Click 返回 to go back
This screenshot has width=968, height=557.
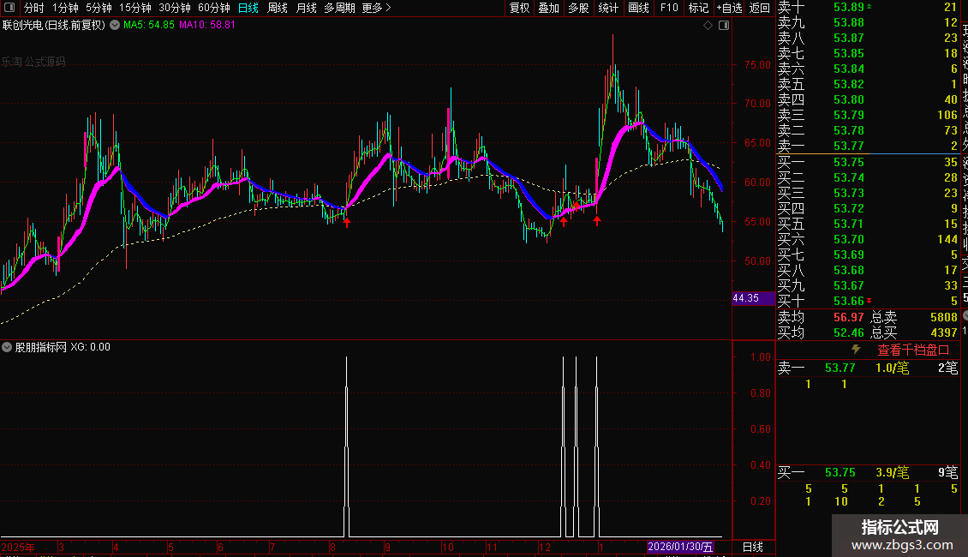coord(759,8)
